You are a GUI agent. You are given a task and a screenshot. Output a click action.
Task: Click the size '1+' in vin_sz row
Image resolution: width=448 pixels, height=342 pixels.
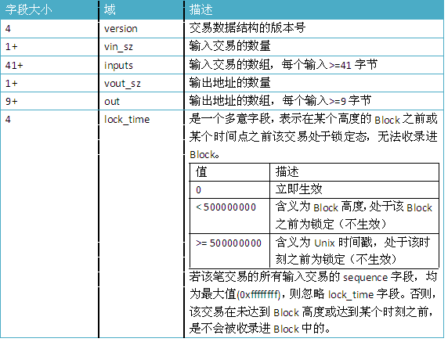pyautogui.click(x=12, y=46)
